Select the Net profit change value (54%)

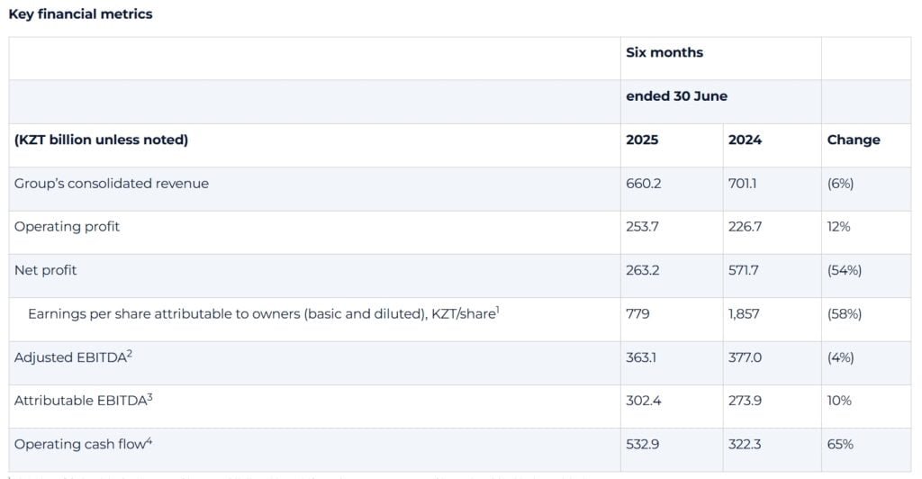pos(844,271)
